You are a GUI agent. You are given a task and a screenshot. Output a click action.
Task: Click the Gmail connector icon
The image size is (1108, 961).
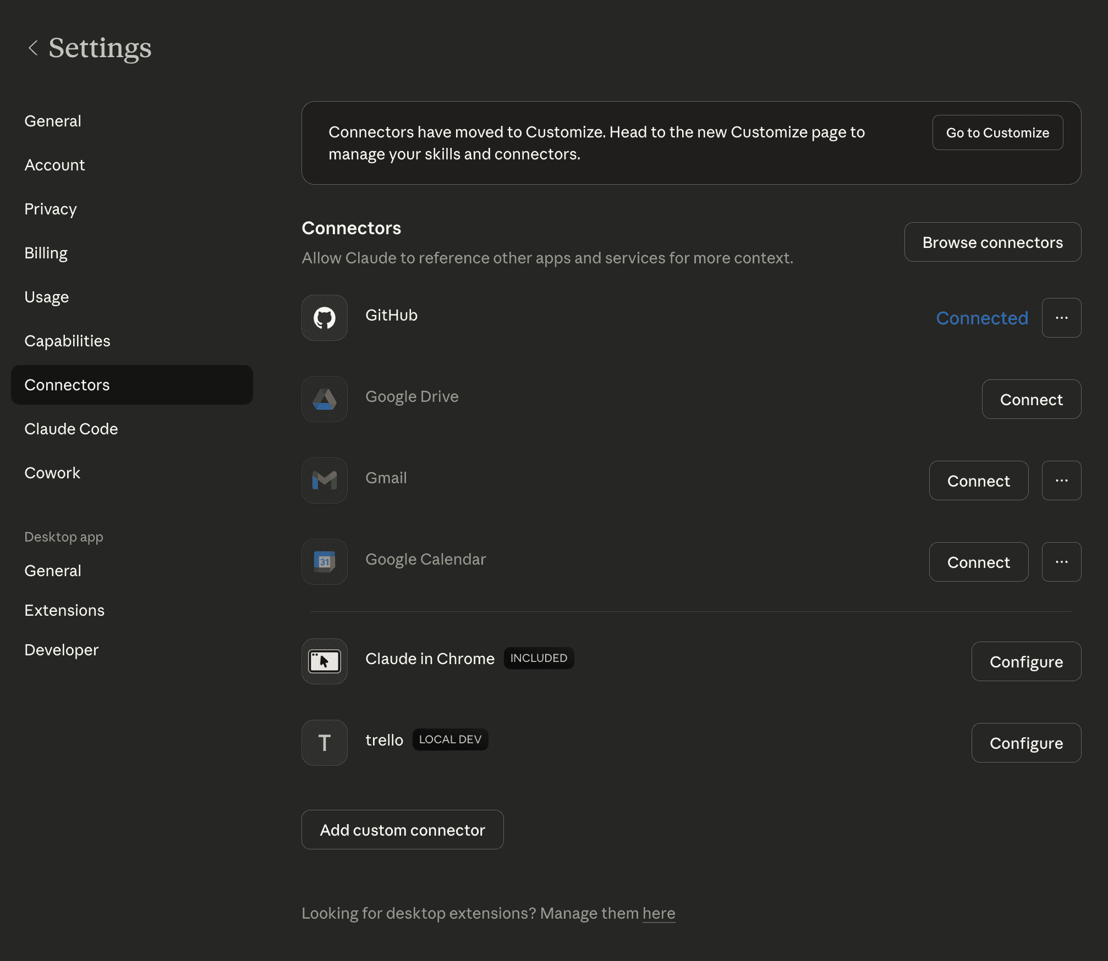[325, 481]
